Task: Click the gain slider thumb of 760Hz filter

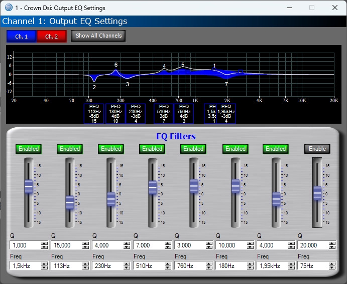Action: click(x=194, y=186)
